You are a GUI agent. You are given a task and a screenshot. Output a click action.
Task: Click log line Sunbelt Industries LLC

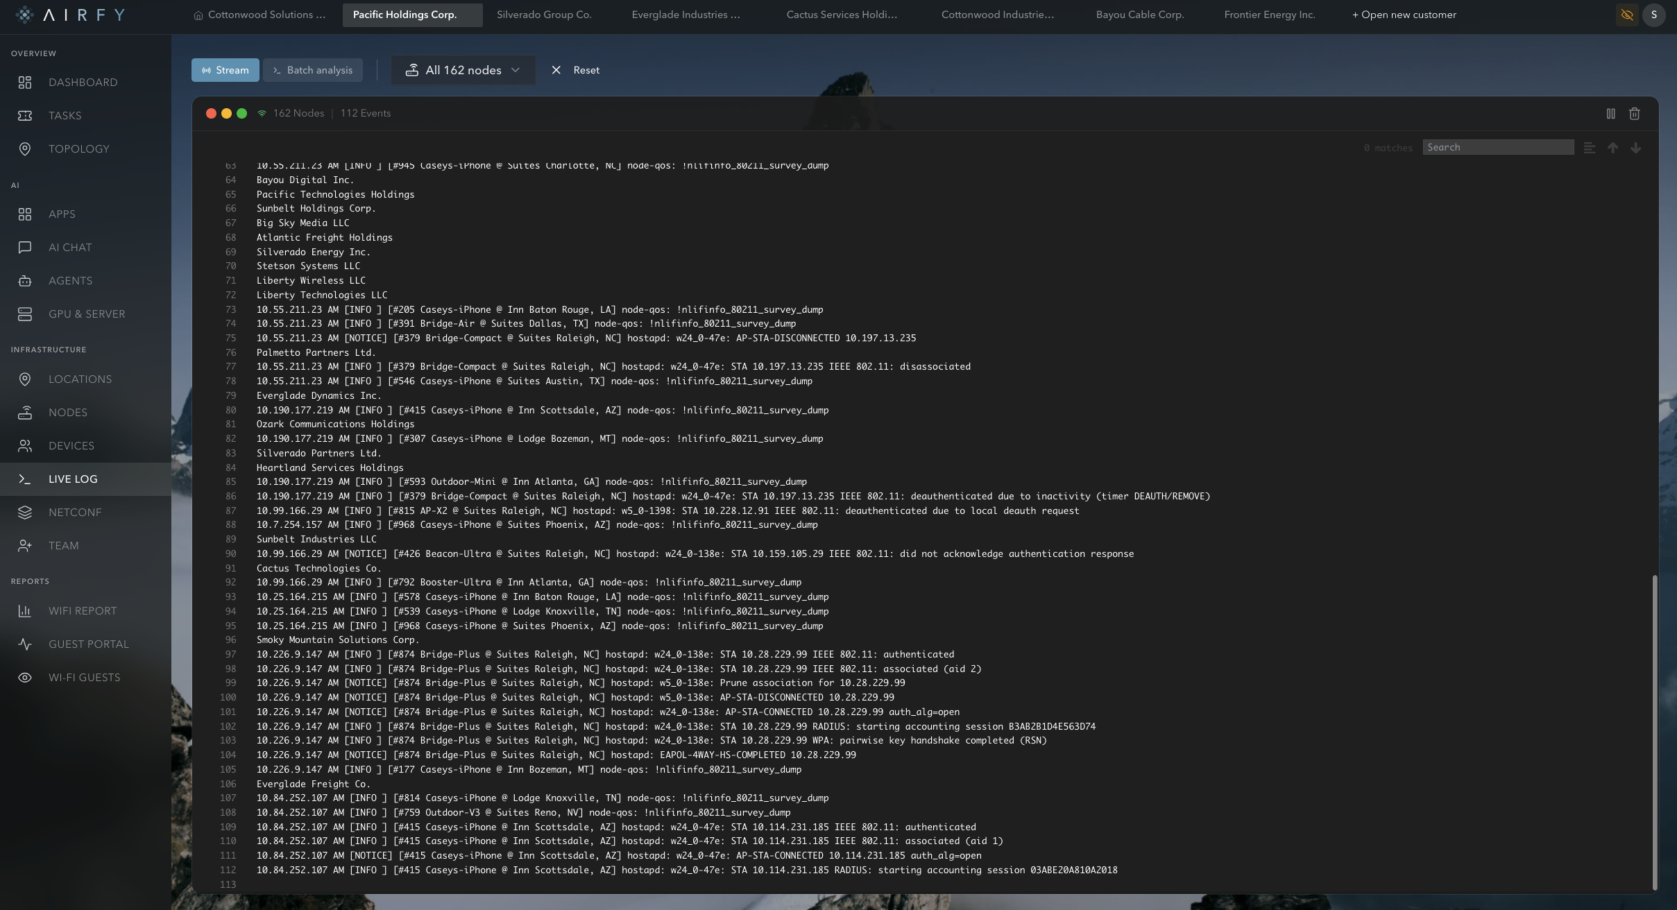[316, 539]
